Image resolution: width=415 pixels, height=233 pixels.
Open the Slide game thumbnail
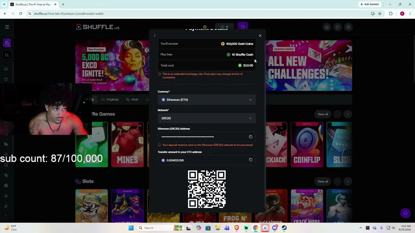[339, 145]
